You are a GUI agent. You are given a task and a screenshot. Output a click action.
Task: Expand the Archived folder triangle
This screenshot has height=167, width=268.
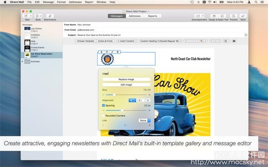point(22,61)
